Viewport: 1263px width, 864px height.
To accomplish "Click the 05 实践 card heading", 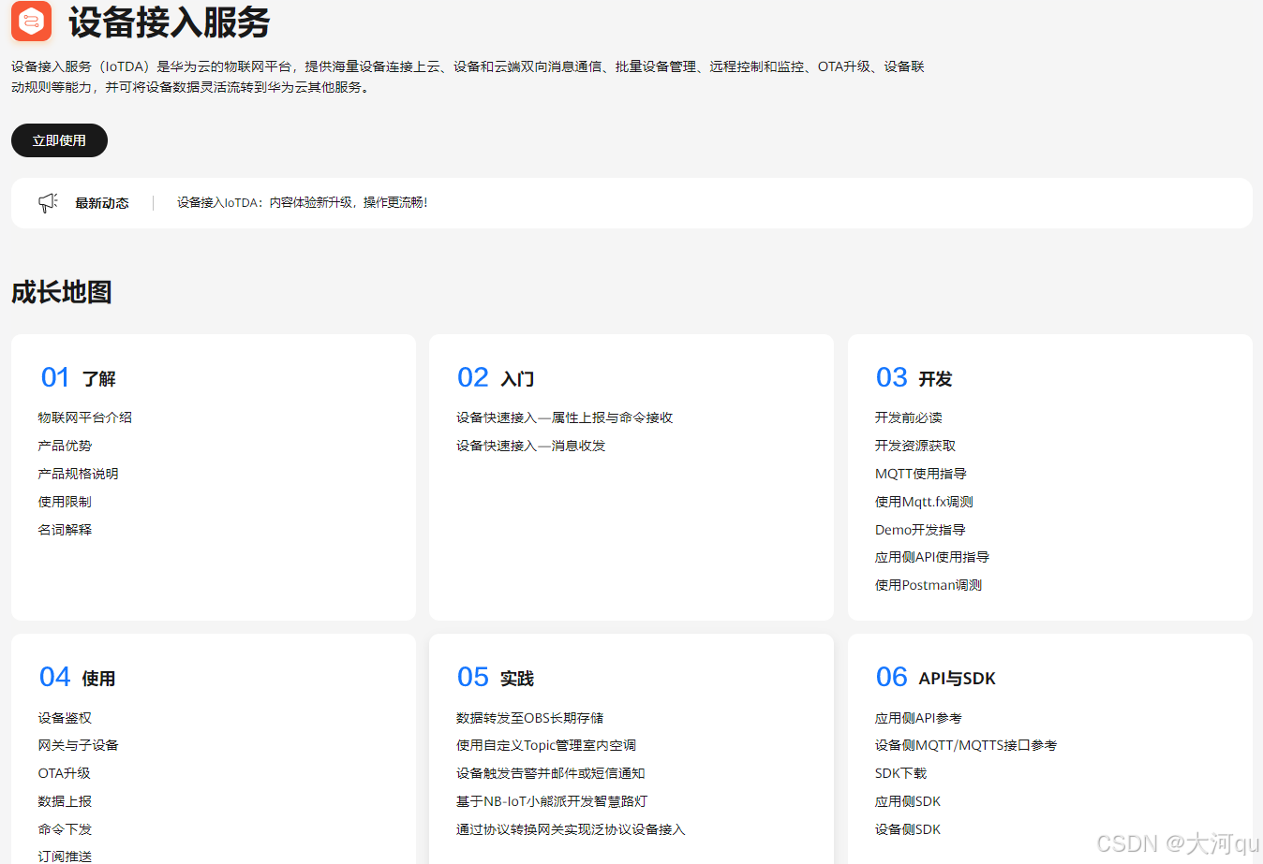I will coord(496,678).
